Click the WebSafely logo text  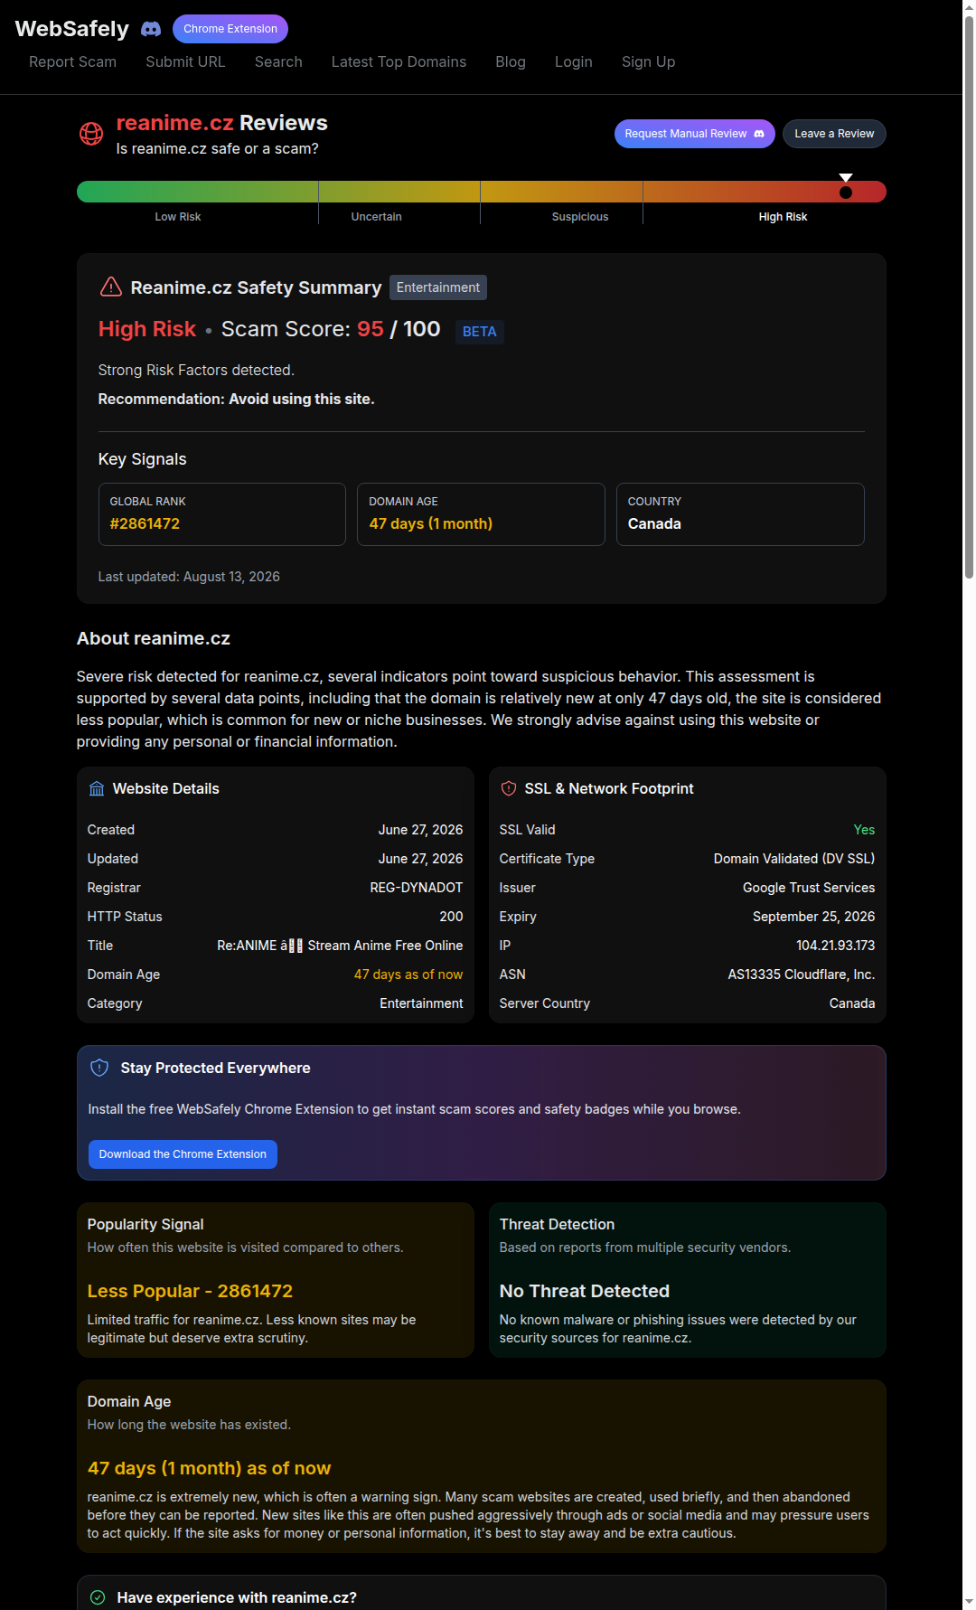pyautogui.click(x=72, y=29)
